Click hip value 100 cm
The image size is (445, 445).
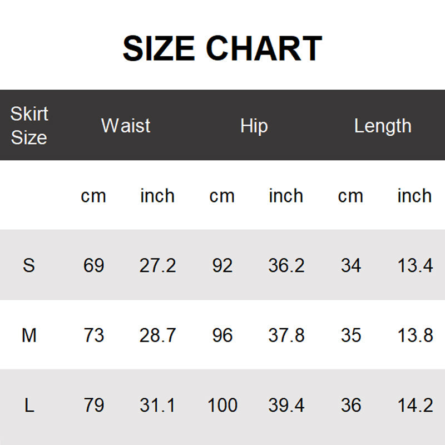[222, 406]
